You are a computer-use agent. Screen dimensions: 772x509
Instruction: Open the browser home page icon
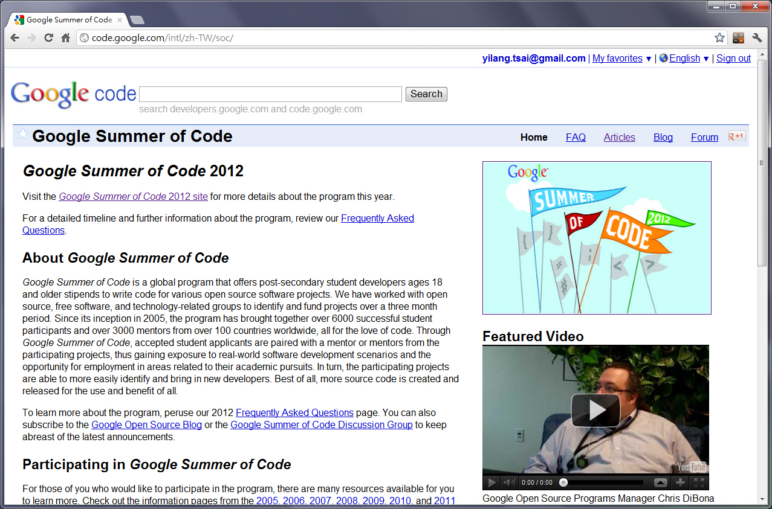pos(66,38)
